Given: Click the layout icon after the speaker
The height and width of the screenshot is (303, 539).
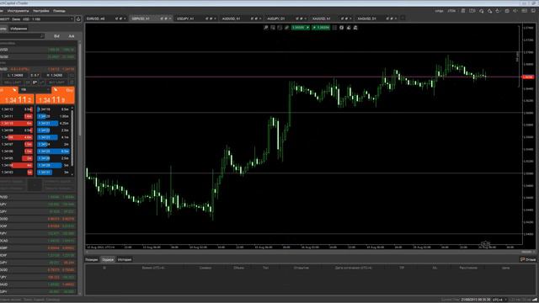Looking at the screenshot, I should (x=524, y=11).
